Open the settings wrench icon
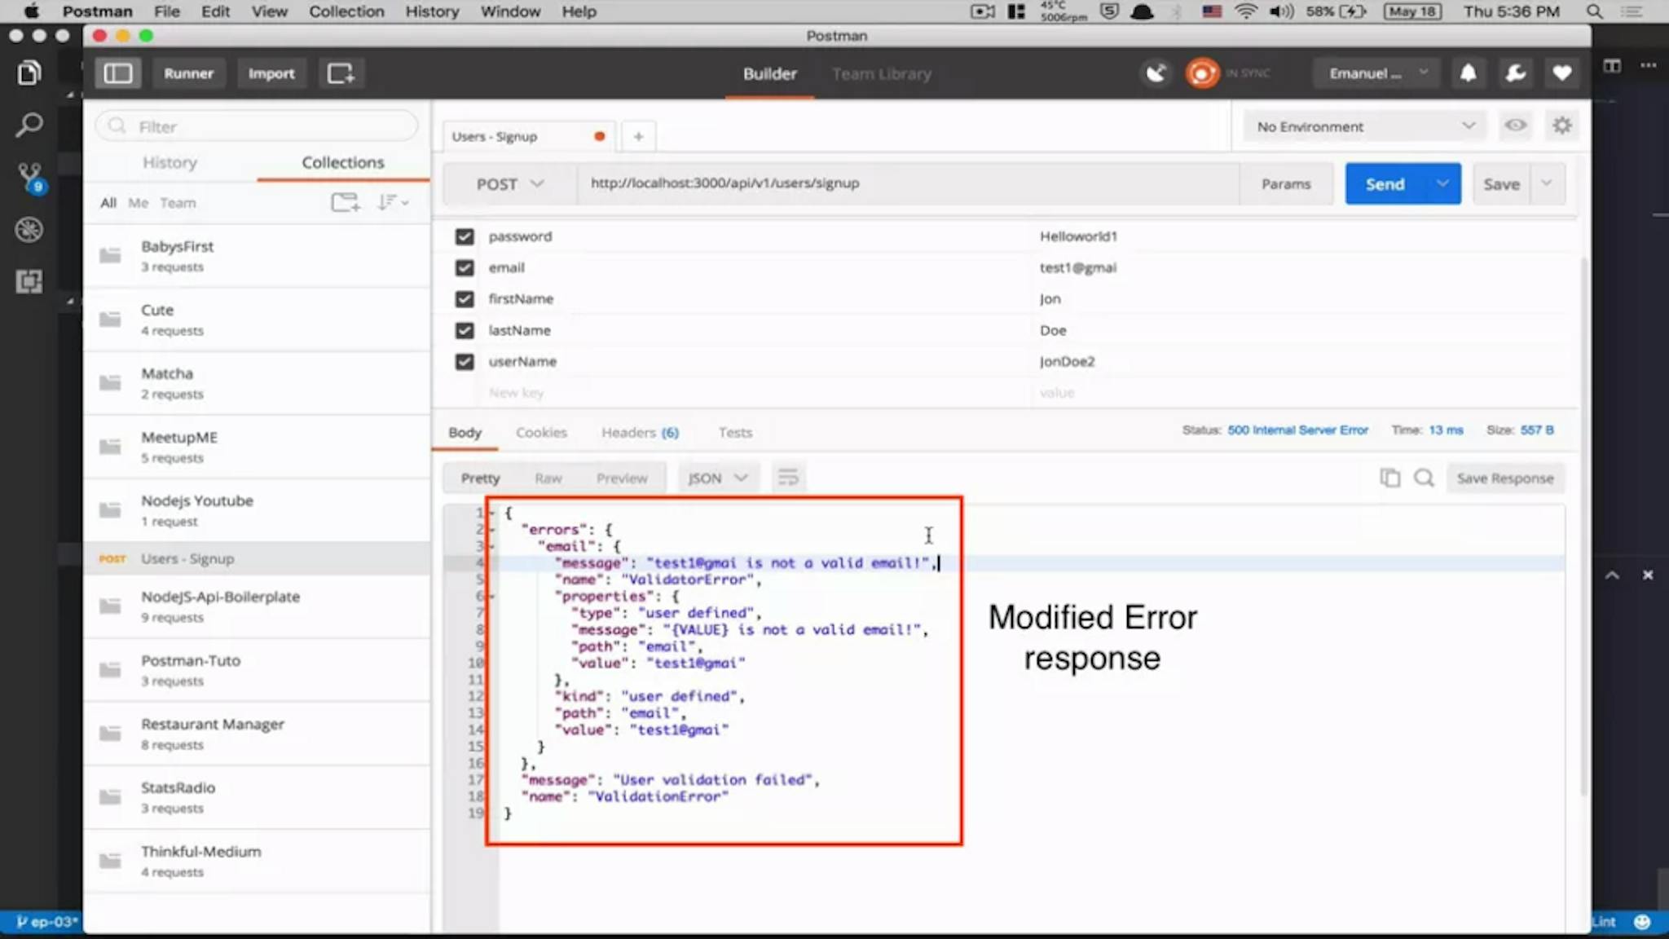Image resolution: width=1669 pixels, height=939 pixels. 1515,73
